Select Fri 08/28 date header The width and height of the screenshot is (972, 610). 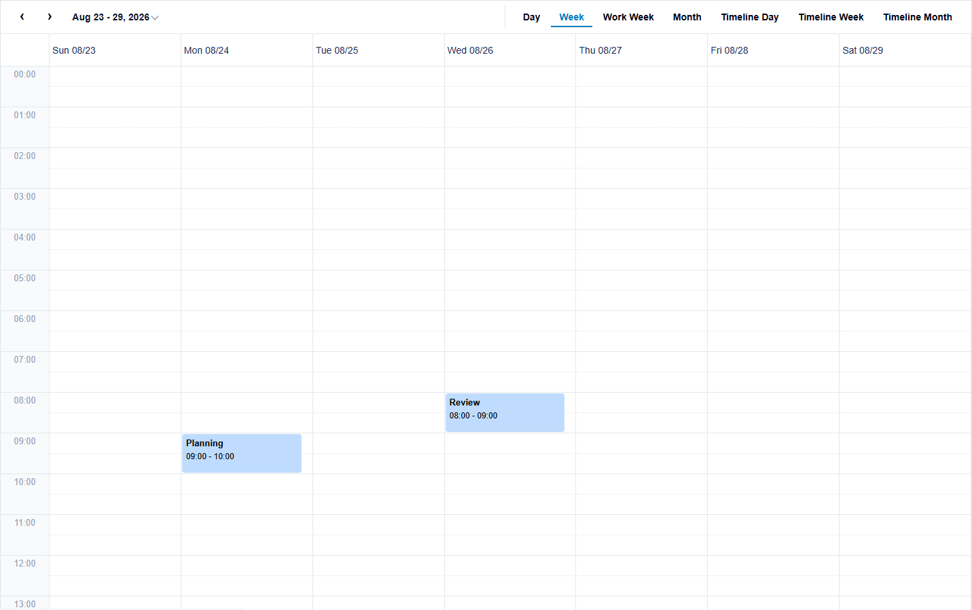click(x=730, y=50)
